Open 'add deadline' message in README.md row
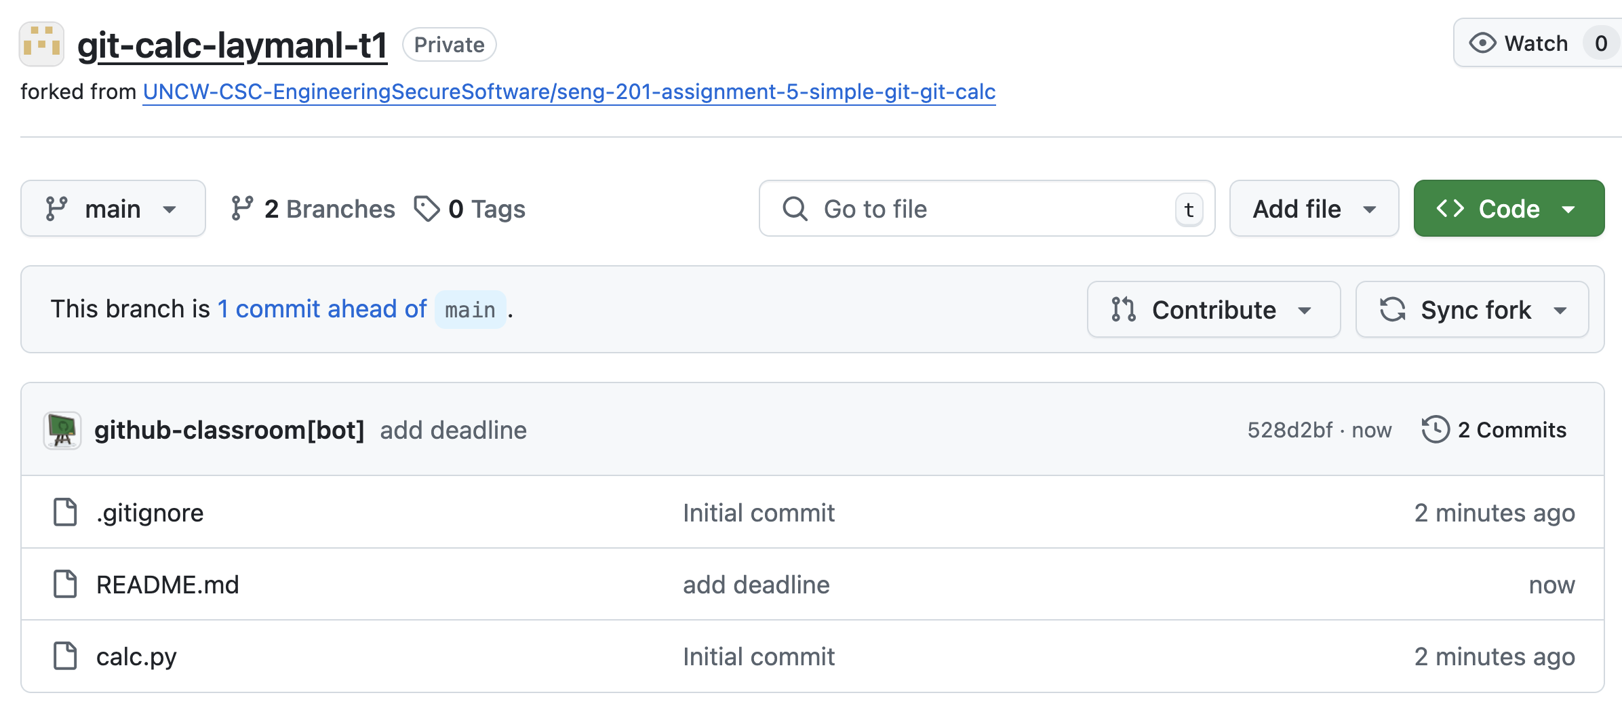Screen dimensions: 1622x708 pyautogui.click(x=756, y=585)
